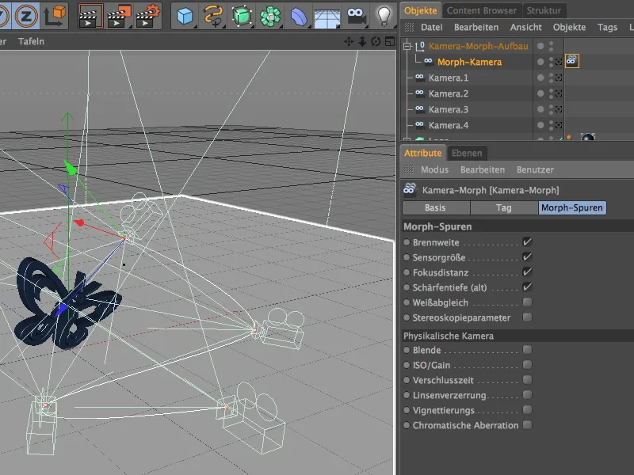This screenshot has height=475, width=634.
Task: Select Kamera.4 in object list
Action: coord(448,125)
